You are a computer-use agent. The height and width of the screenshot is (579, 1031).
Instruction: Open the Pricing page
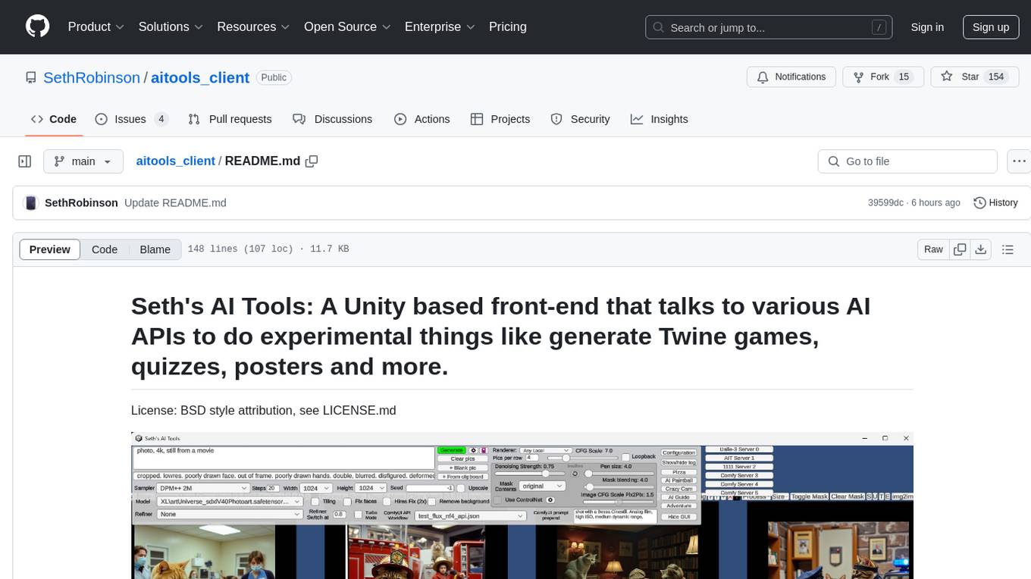[508, 27]
